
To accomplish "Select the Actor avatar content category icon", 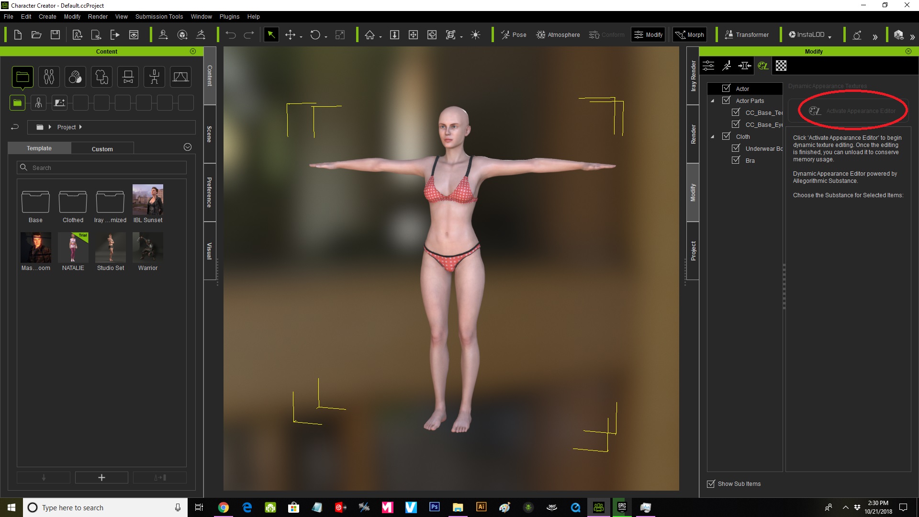I will click(49, 77).
